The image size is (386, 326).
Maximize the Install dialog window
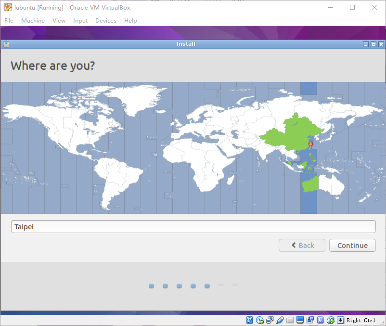(x=373, y=44)
